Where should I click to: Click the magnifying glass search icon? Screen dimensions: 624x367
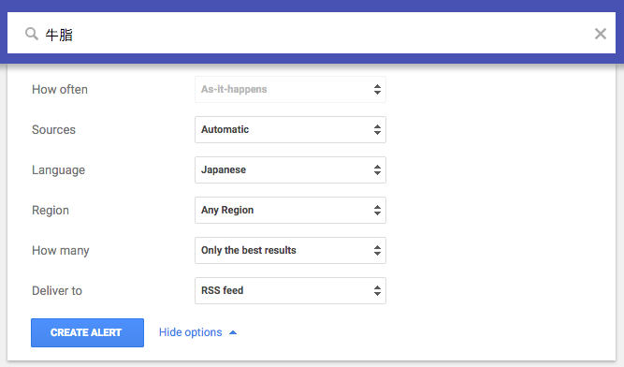32,34
